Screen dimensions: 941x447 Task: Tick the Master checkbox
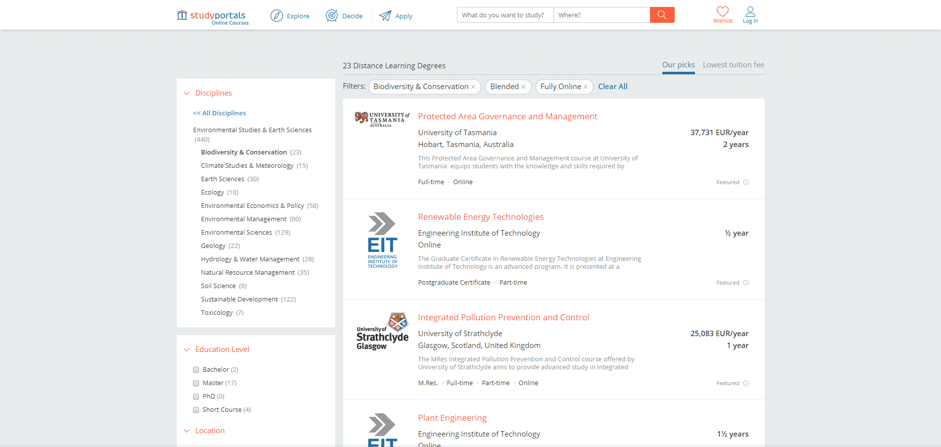(196, 383)
